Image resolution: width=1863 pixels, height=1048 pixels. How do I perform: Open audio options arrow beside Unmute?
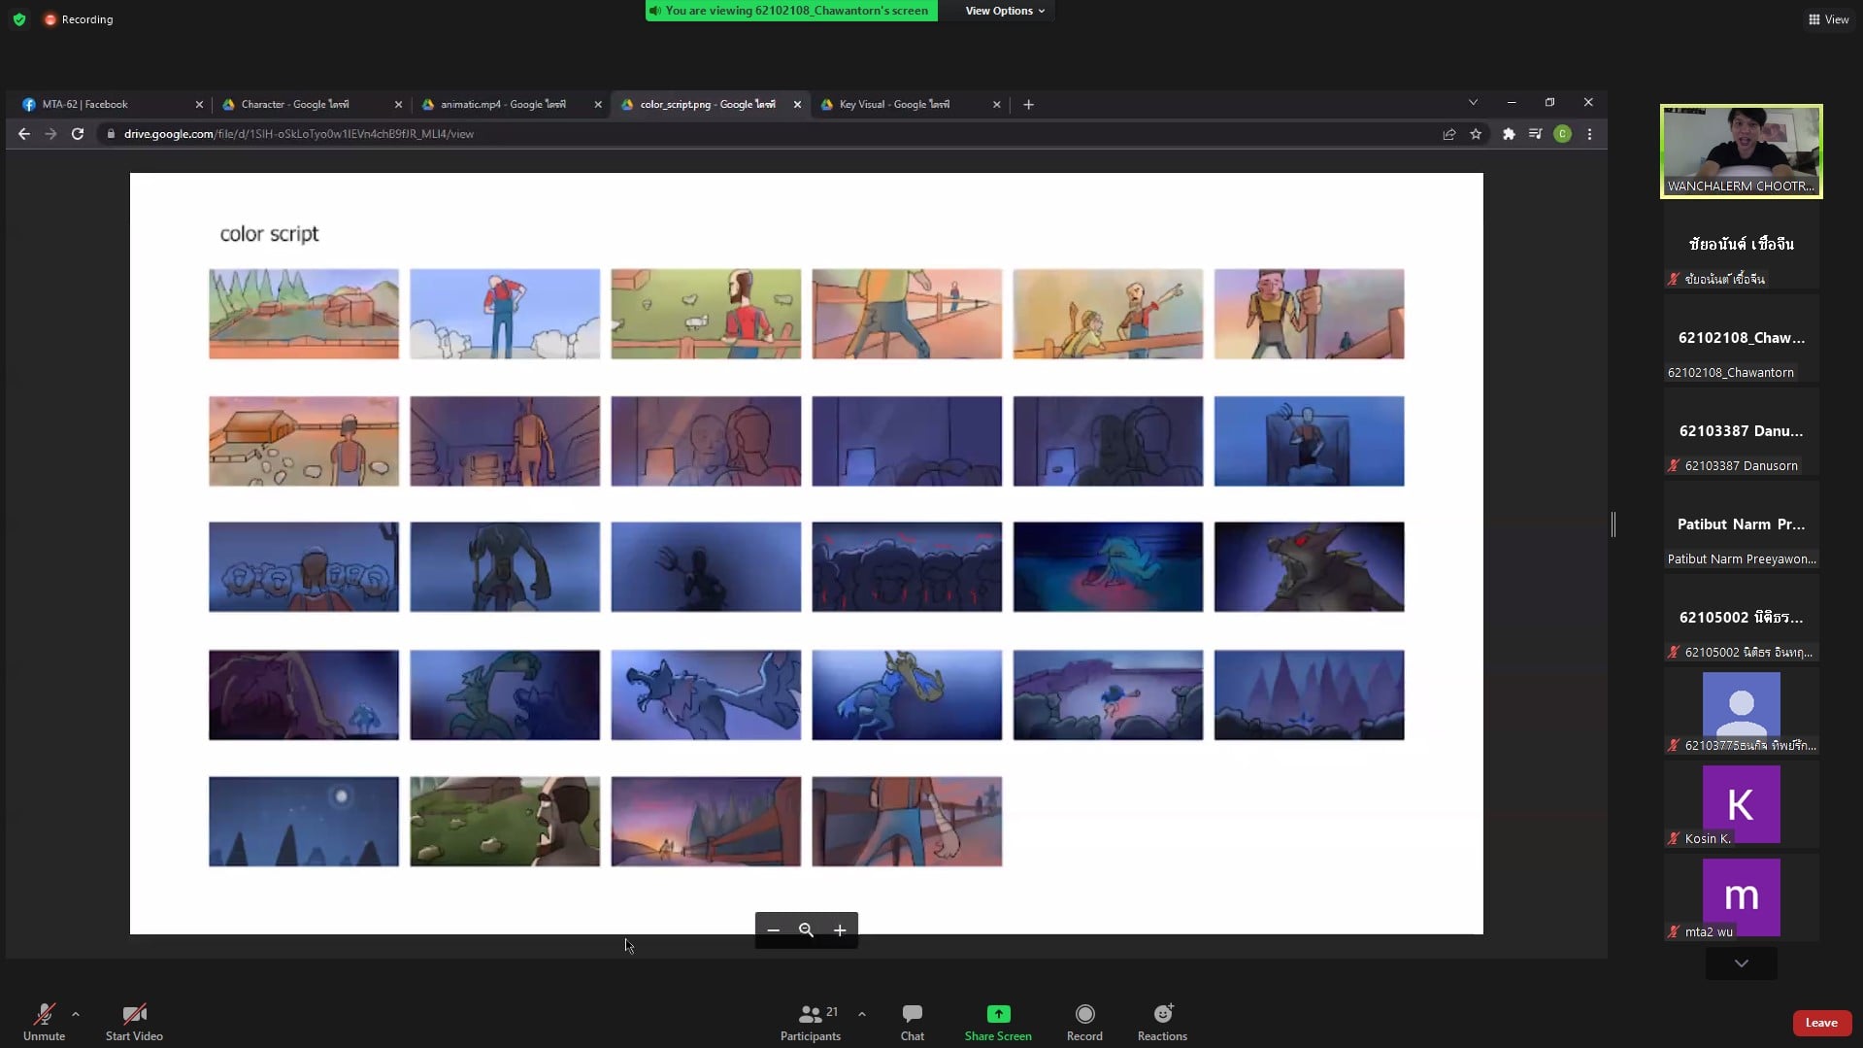76,1013
